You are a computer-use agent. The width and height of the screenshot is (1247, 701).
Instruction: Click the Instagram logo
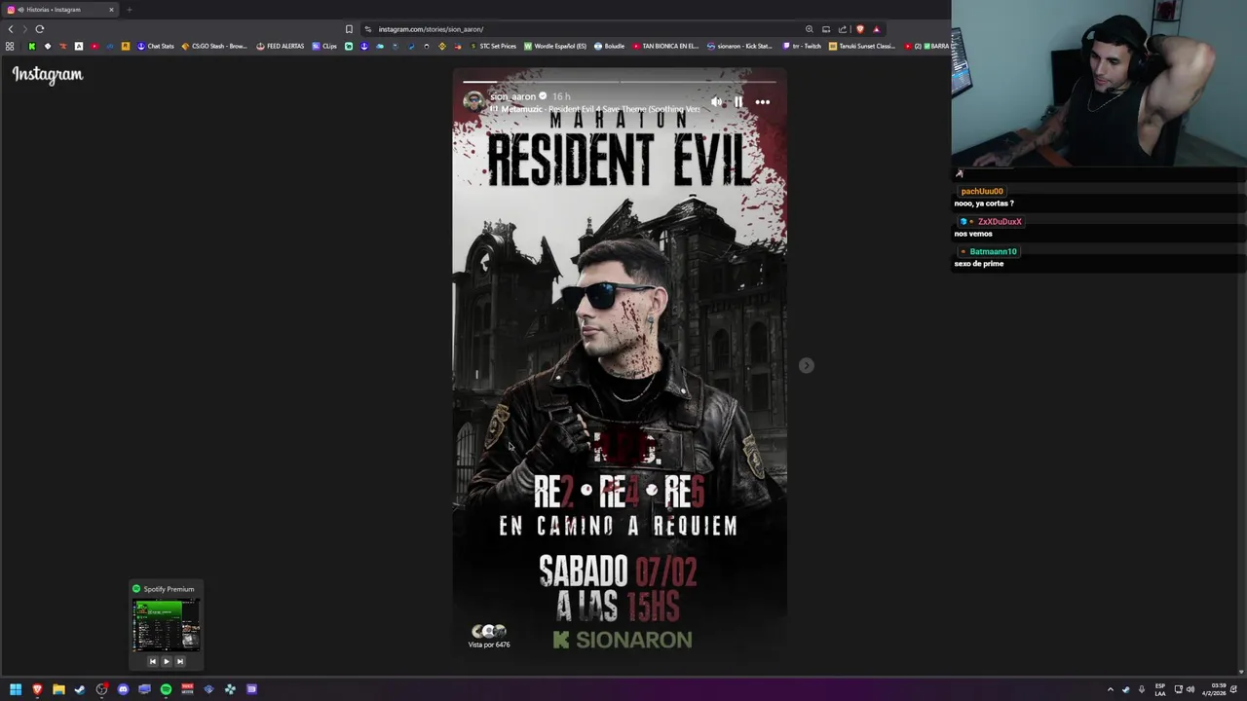[x=48, y=74]
